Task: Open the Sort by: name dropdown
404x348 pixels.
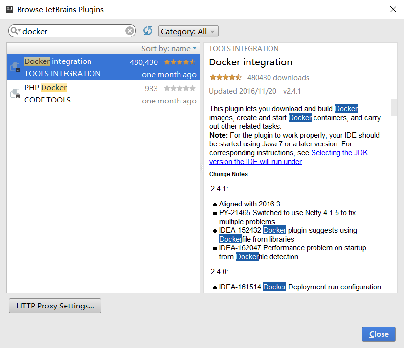Action: pos(169,48)
